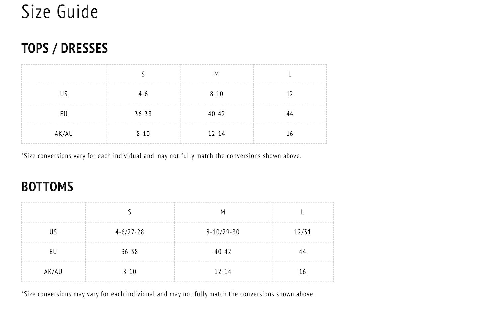Screen dimensions: 498x324
Task: Click the 8-10/29-30 cell in Bottoms table
Action: point(223,232)
